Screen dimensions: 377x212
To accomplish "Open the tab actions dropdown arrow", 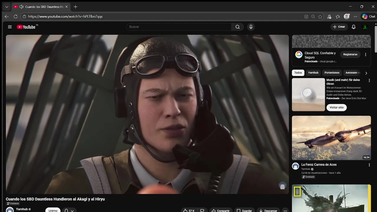I will (6, 7).
